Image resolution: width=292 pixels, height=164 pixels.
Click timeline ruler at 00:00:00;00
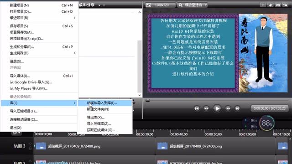[43, 134]
